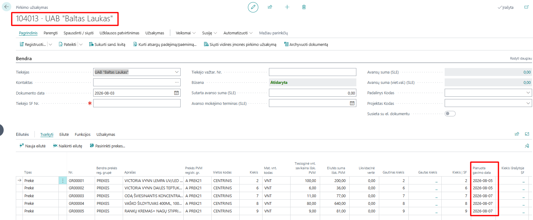This screenshot has width=533, height=220.
Task: Delete the order with the trash icon
Action: tap(304, 7)
